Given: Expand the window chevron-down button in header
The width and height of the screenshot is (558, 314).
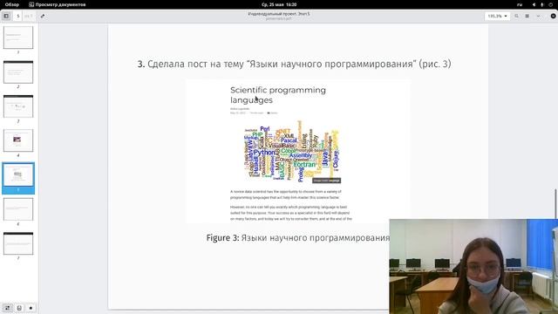Looking at the screenshot, I should 538,16.
